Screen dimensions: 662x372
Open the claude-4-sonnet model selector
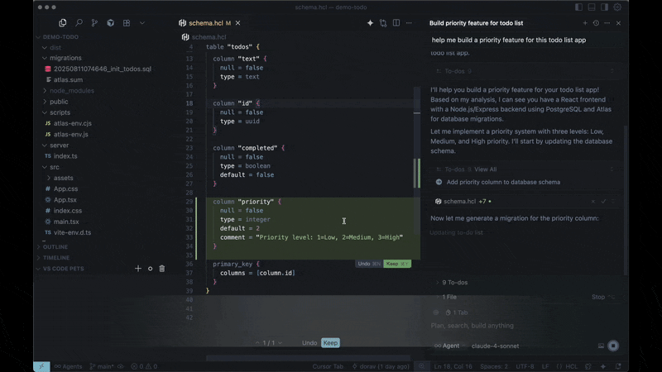[495, 346]
